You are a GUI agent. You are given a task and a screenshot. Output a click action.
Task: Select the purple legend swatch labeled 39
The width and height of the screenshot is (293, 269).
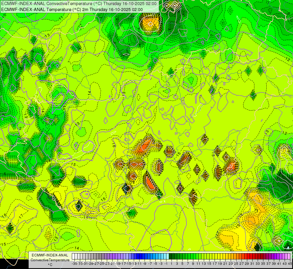pyautogui.click(x=273, y=256)
